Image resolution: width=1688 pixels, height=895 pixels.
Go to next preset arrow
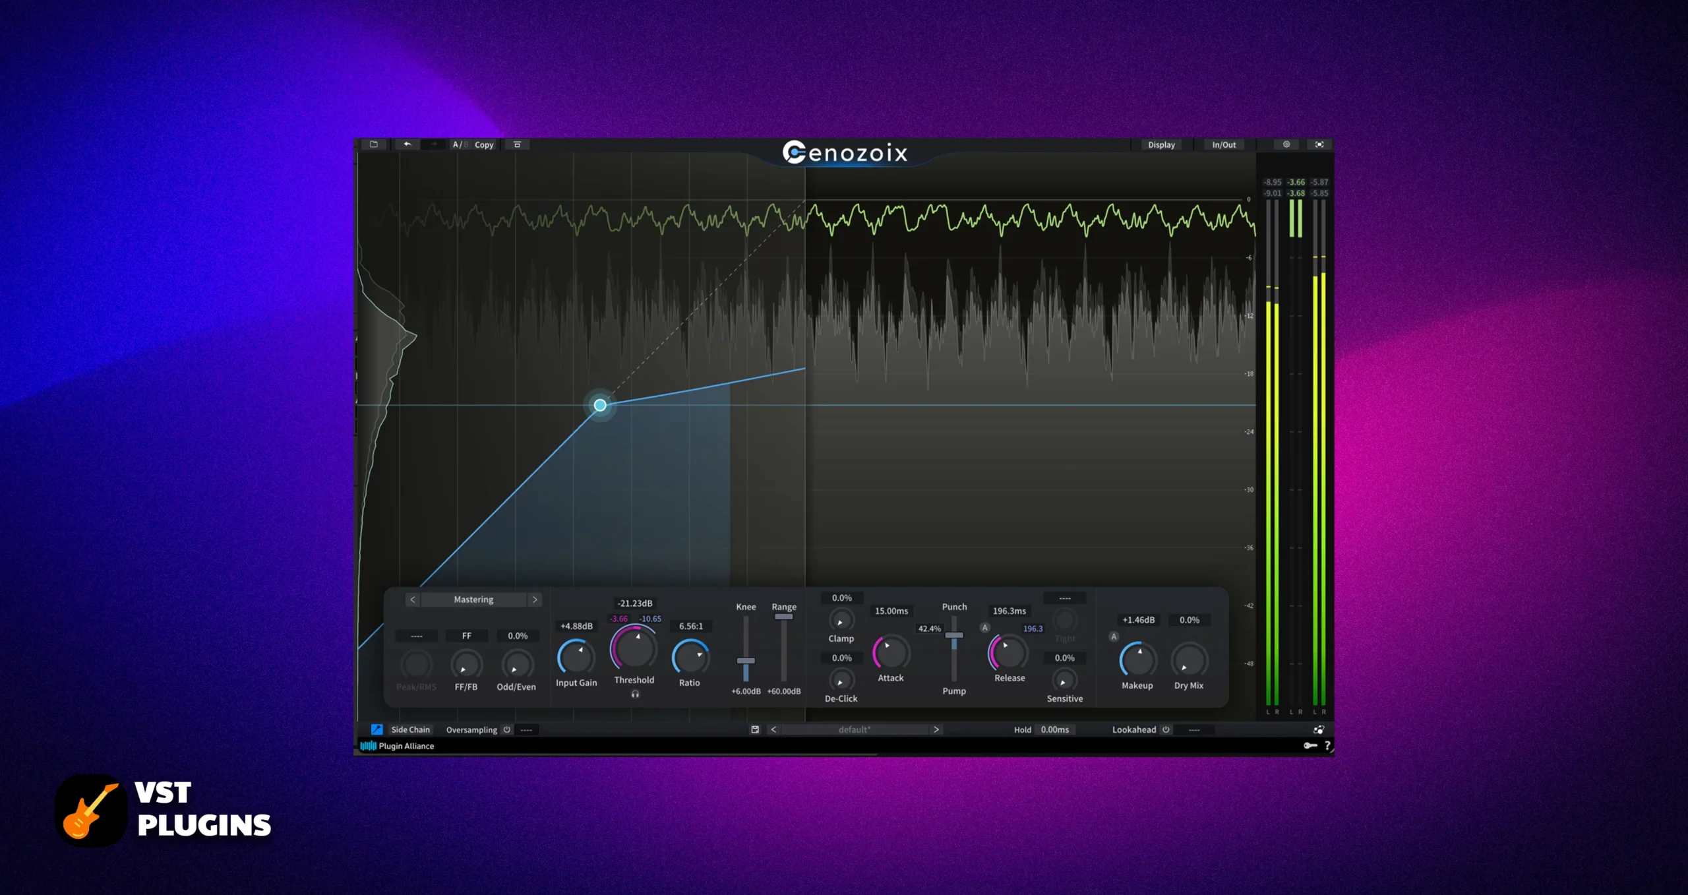(936, 729)
